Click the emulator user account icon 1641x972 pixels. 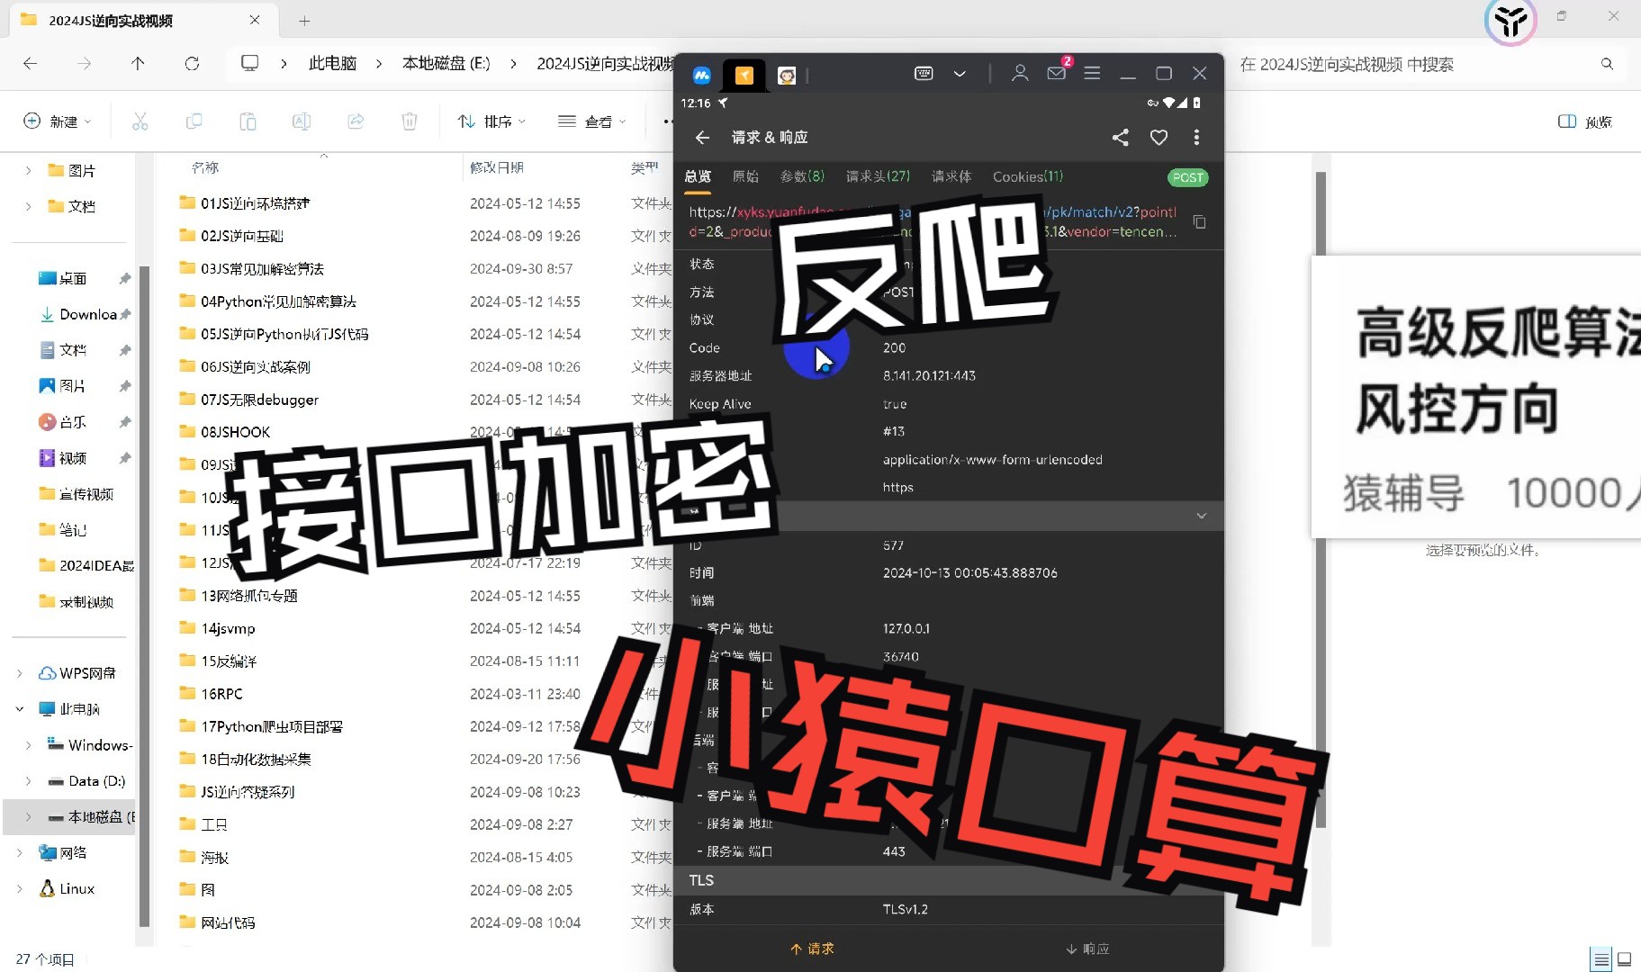coord(1020,73)
